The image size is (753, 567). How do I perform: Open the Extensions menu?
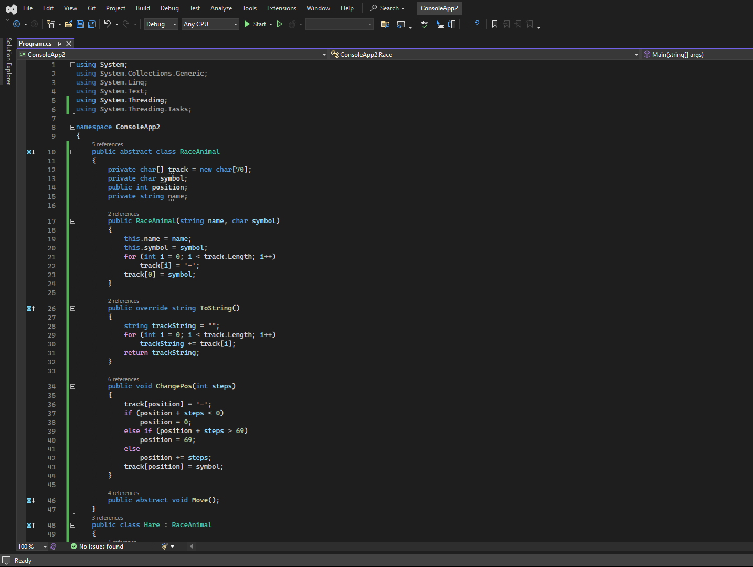[281, 8]
